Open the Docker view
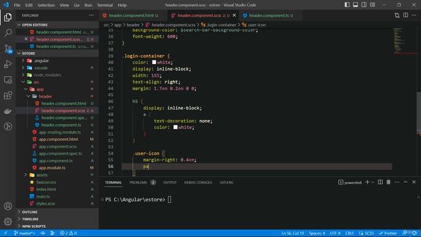This screenshot has width=421, height=237. pyautogui.click(x=8, y=111)
